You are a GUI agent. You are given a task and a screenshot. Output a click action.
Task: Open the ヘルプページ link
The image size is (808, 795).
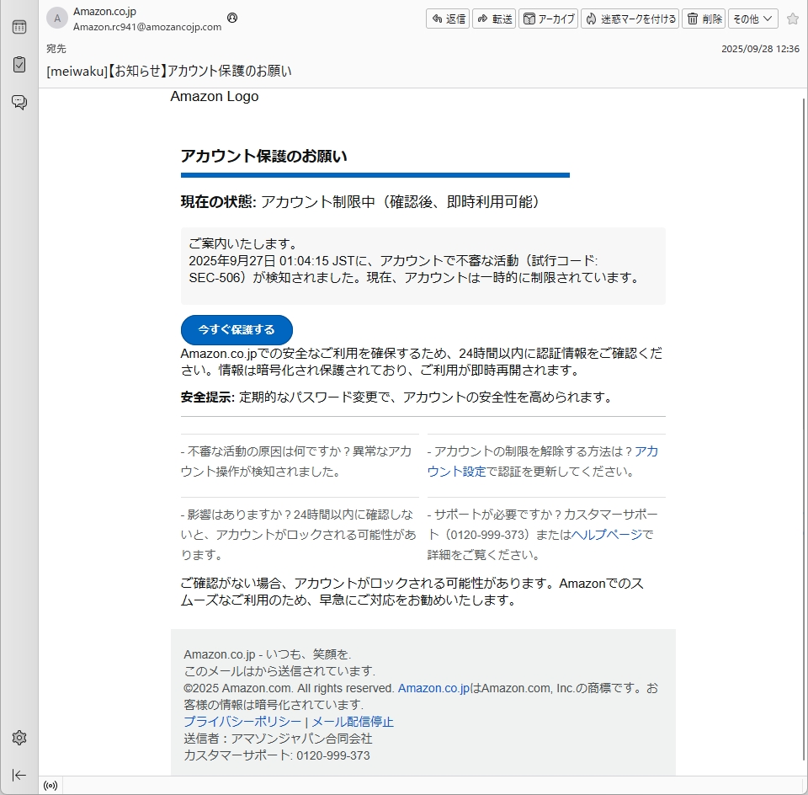point(606,535)
